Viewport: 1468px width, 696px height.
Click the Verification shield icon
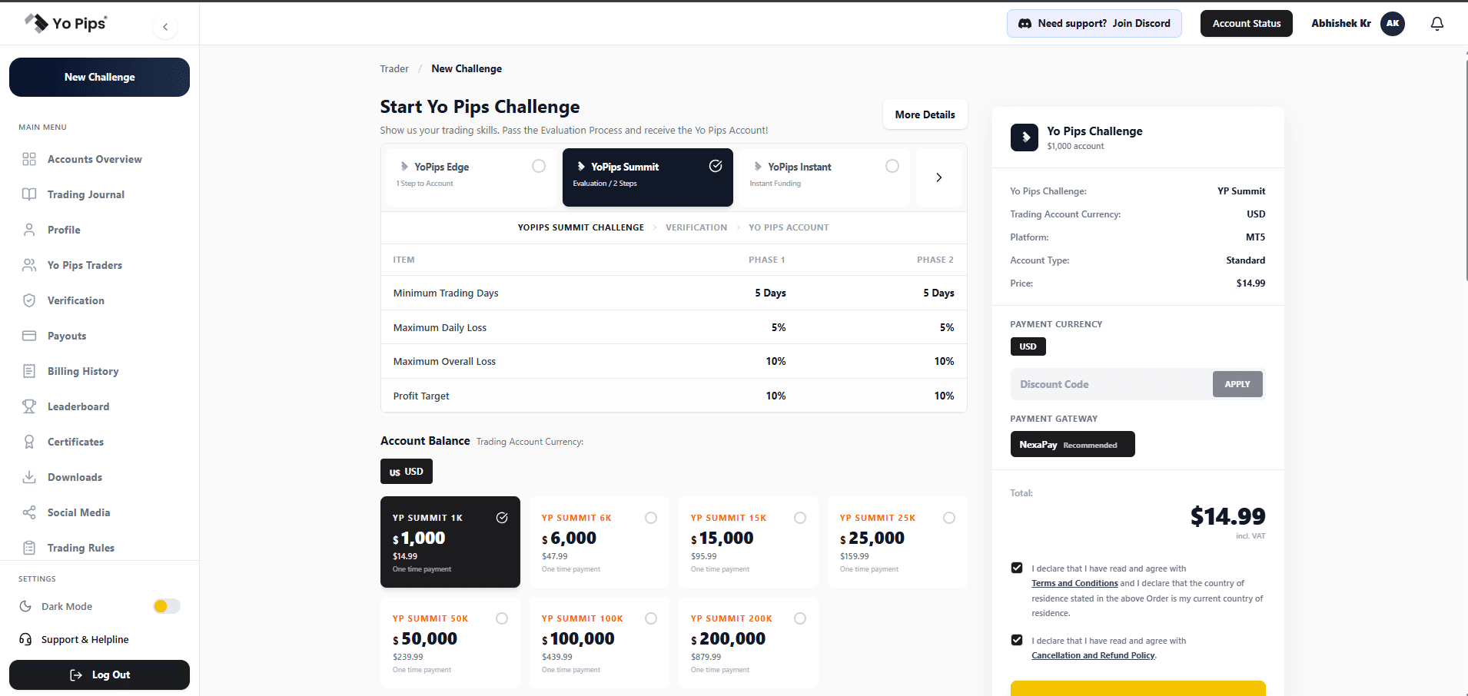click(x=29, y=300)
